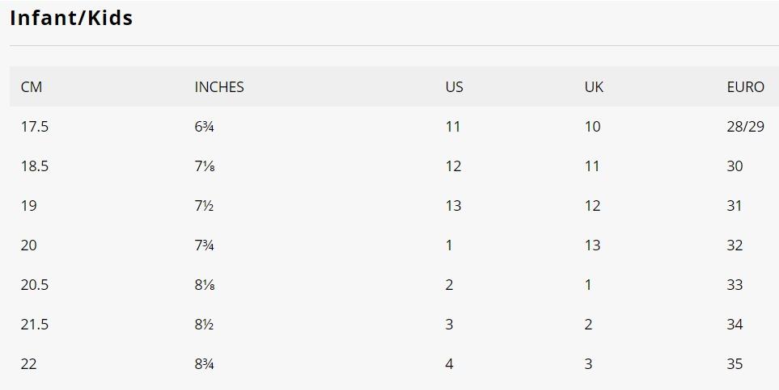
Task: Select the 7¾ inches cell
Action: click(x=204, y=245)
